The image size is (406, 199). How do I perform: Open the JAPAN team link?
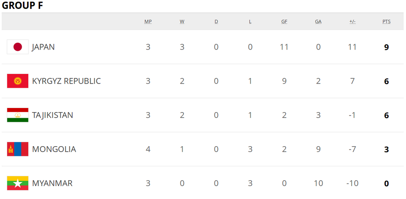point(43,47)
